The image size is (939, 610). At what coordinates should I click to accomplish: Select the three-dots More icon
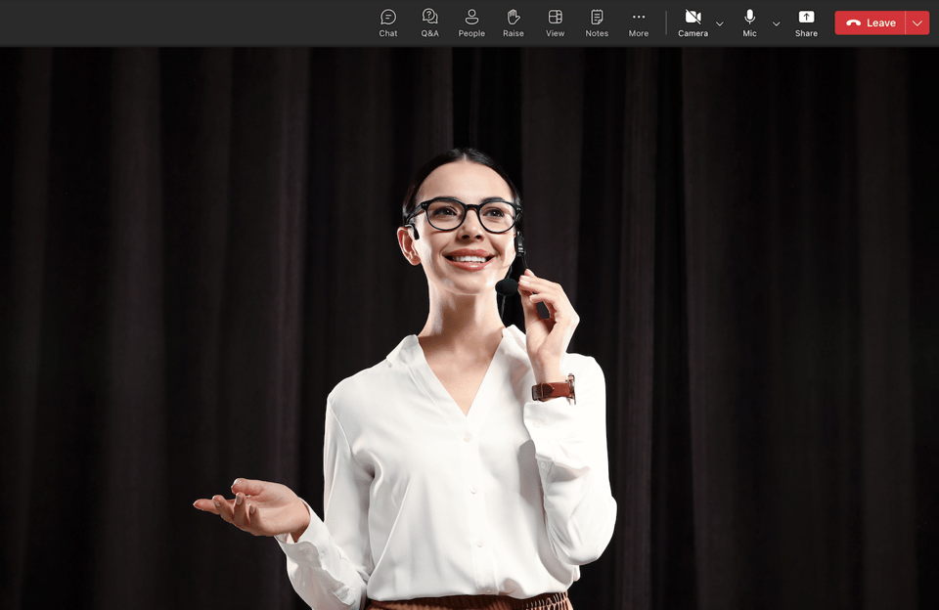(x=639, y=17)
